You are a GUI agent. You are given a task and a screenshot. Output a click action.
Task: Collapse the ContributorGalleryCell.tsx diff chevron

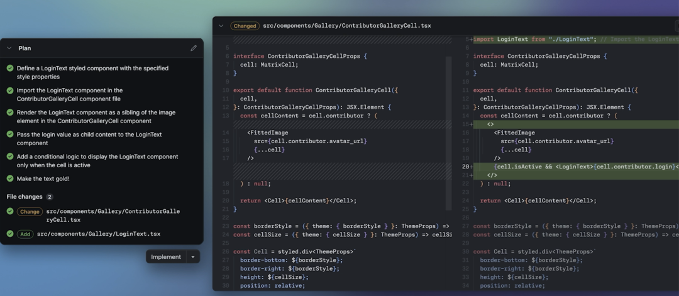point(221,26)
